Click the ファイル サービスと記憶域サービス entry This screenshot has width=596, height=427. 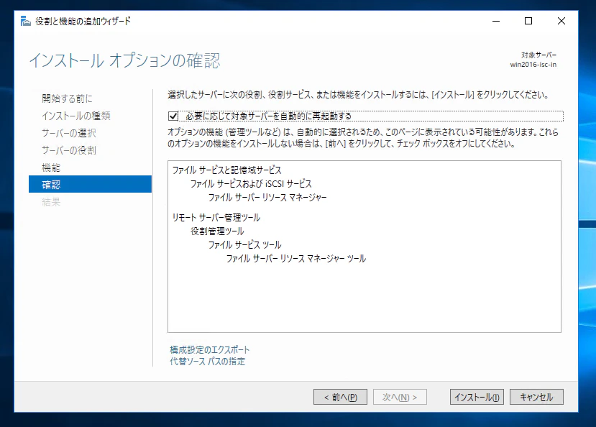(227, 170)
